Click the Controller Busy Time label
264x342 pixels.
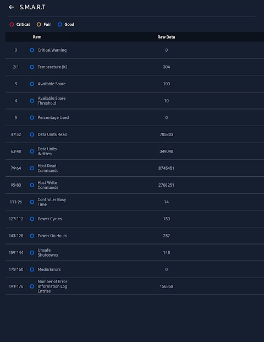52,202
